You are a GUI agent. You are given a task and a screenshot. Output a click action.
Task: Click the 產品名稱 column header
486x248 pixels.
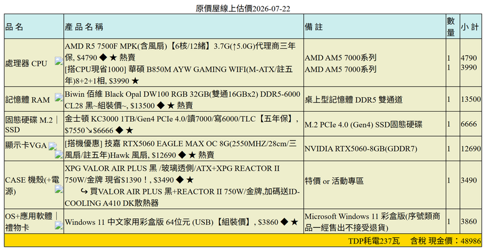click(84, 27)
